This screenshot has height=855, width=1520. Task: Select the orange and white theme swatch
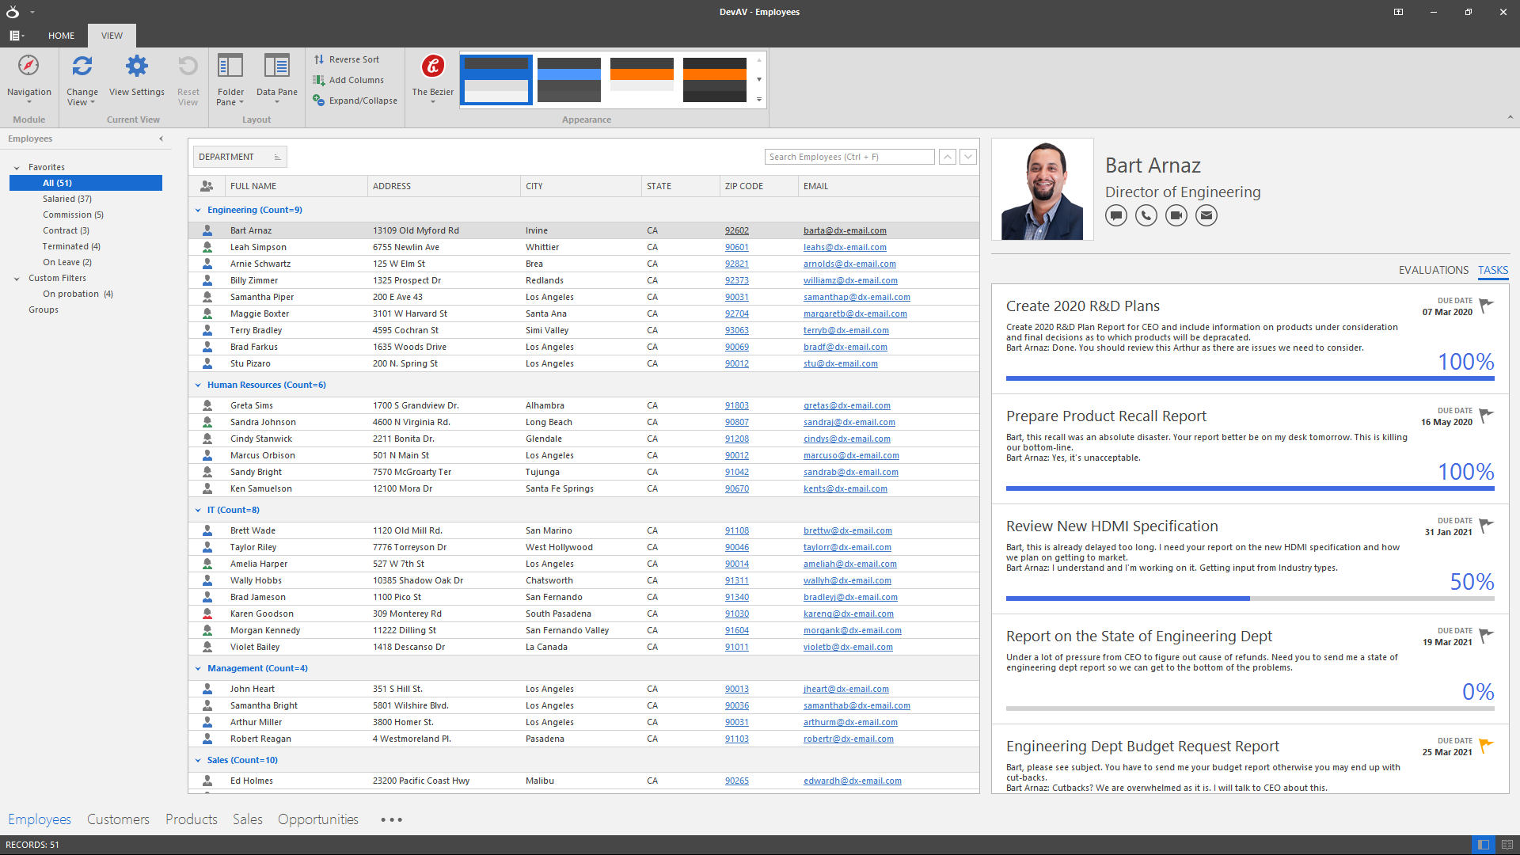pos(642,79)
